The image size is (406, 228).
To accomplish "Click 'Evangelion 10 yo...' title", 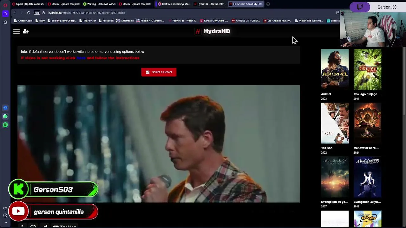I will [x=335, y=202].
